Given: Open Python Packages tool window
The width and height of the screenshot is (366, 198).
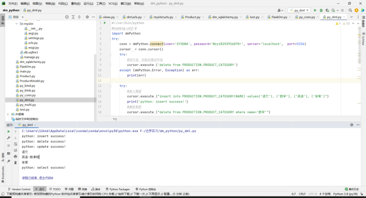Looking at the screenshot, I should point(117,189).
